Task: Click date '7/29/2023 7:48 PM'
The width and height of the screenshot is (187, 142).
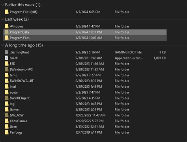Action: pyautogui.click(x=89, y=87)
